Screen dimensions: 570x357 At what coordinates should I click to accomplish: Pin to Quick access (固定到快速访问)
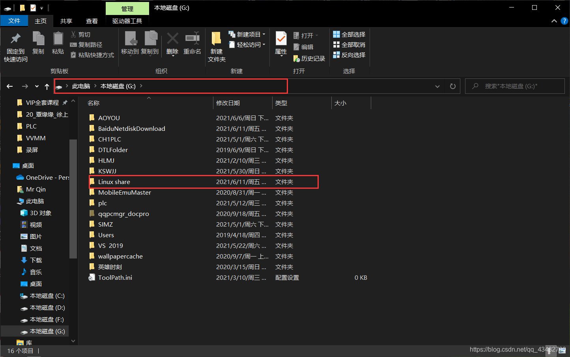(16, 47)
